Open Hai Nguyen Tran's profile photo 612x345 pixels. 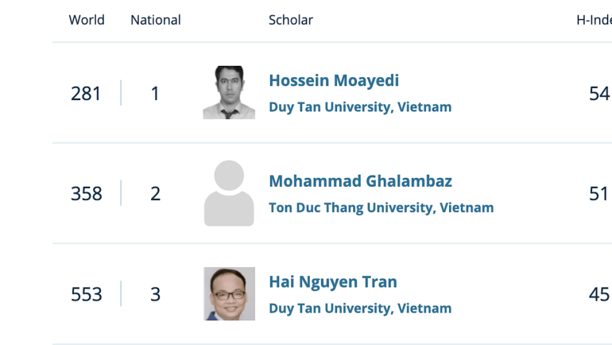pyautogui.click(x=229, y=294)
